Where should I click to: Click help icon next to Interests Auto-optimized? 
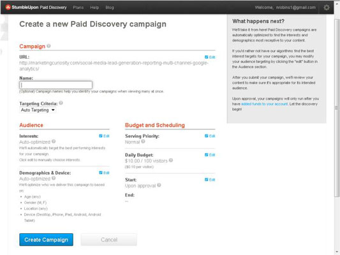pos(54,142)
